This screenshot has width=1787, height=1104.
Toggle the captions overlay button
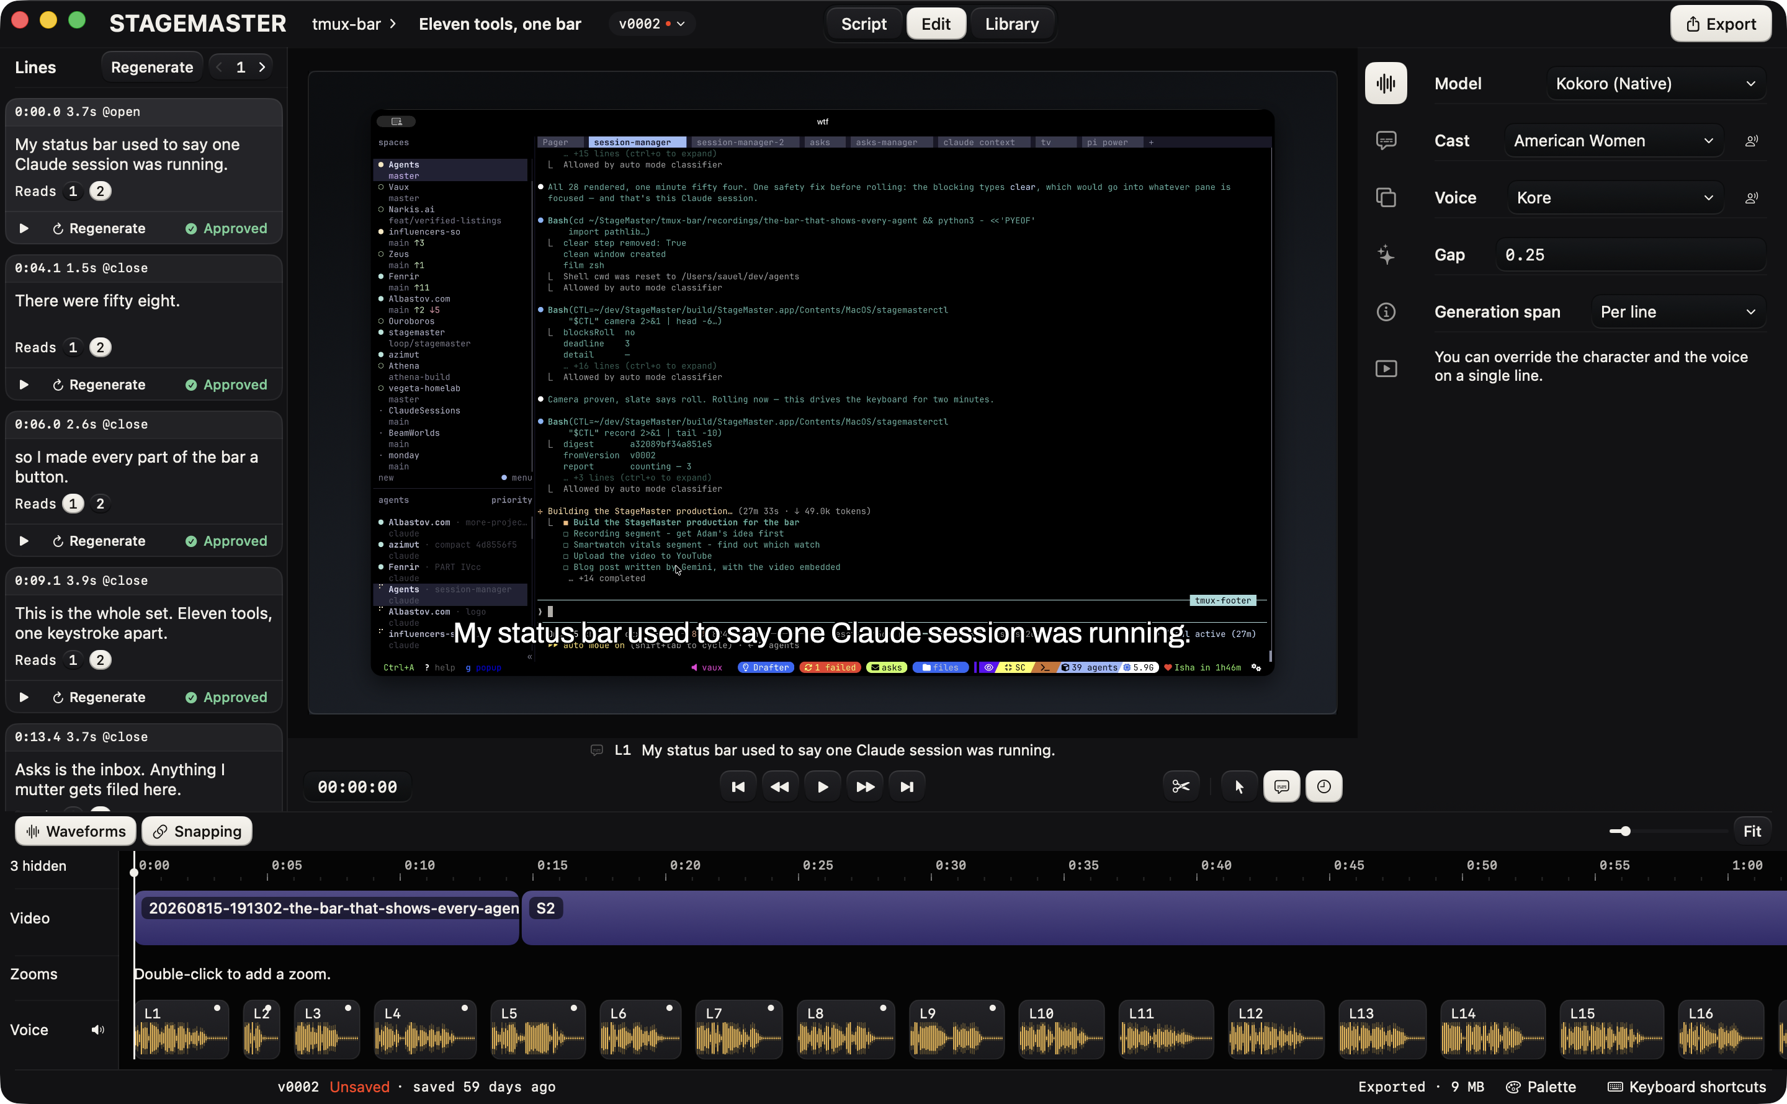(x=1282, y=786)
